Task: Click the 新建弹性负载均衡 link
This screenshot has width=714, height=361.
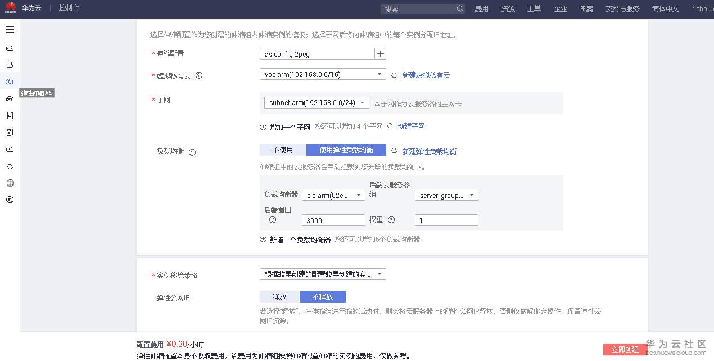Action: [x=430, y=152]
